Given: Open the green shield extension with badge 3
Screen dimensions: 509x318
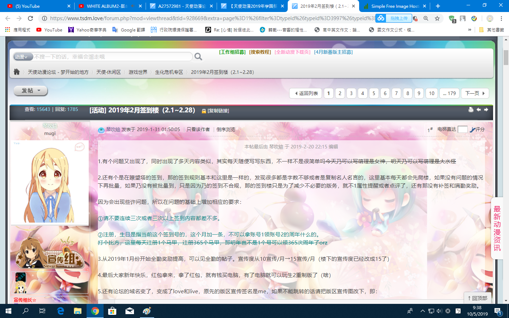Looking at the screenshot, I should [x=452, y=19].
